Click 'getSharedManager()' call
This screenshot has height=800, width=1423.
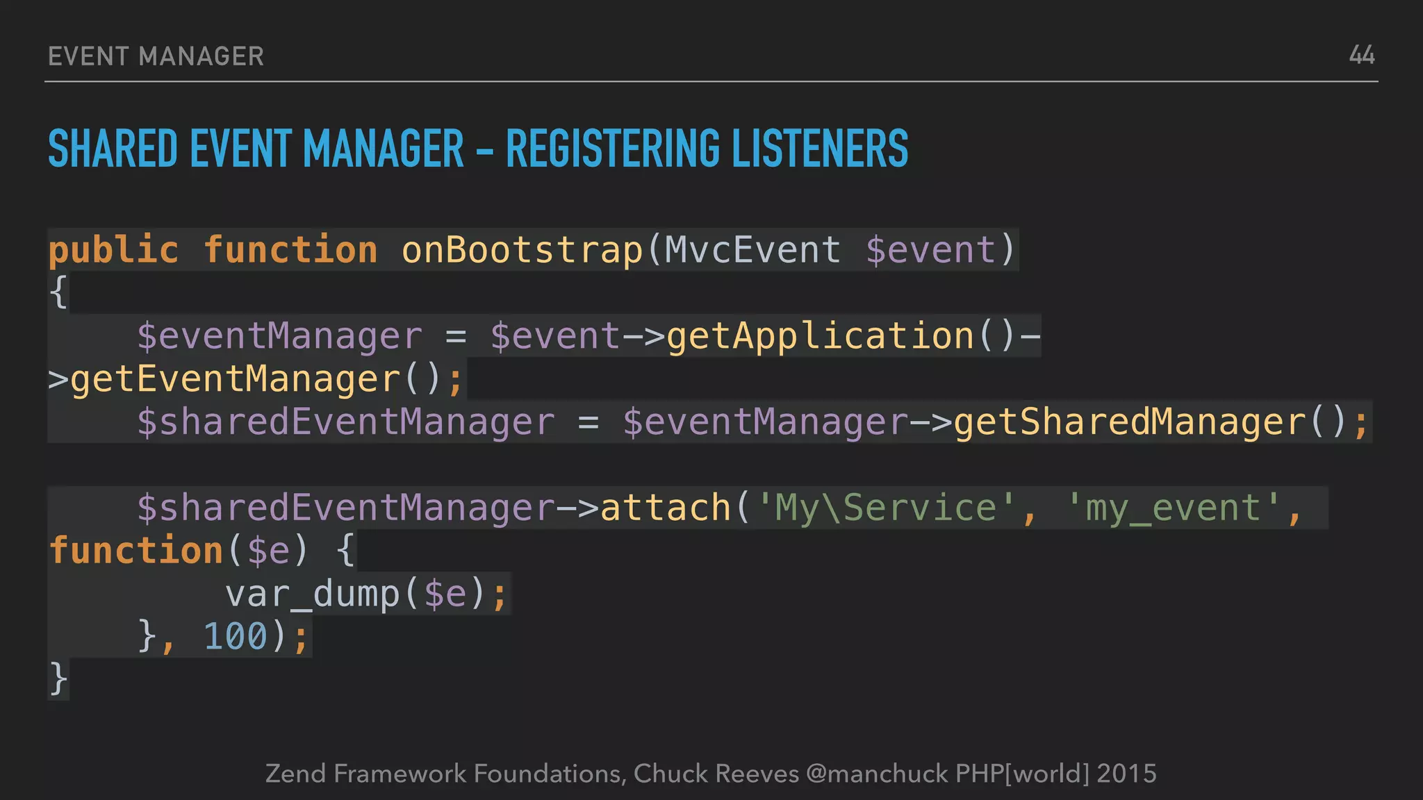1151,422
